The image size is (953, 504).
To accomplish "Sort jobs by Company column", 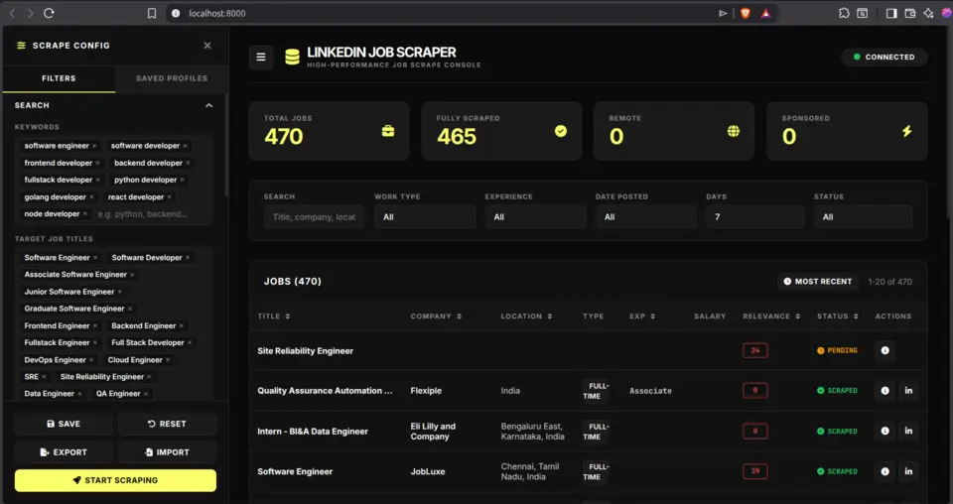I will (x=436, y=316).
